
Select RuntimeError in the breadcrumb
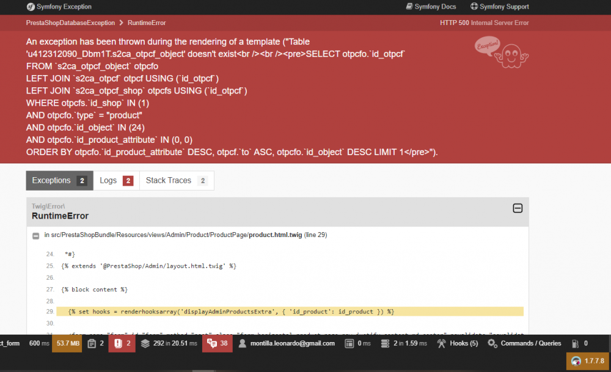tap(147, 23)
